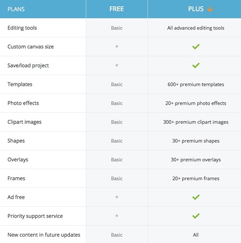
Task: Select the PLUS plan column header
Action: tap(194, 9)
